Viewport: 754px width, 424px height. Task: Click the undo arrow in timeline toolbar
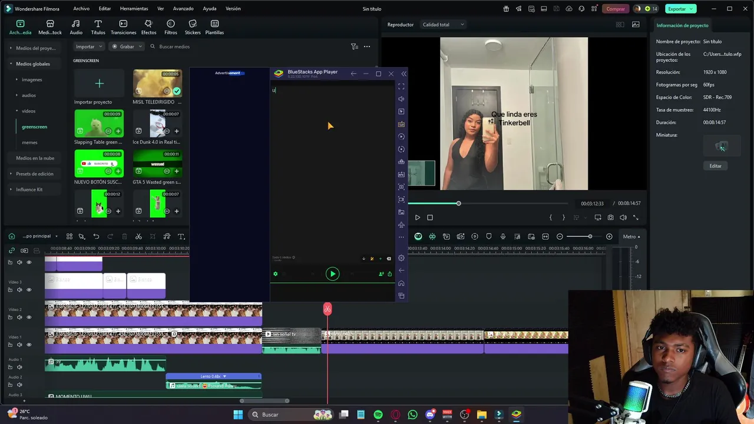[x=96, y=237]
